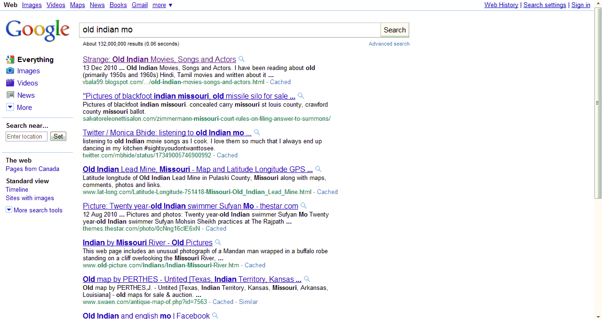
Task: Open Strange: Old Indian Movies, Songs and Actors result
Action: tap(159, 59)
